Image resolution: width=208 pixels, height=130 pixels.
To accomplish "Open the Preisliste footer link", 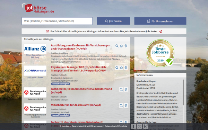I will click(123, 126).
